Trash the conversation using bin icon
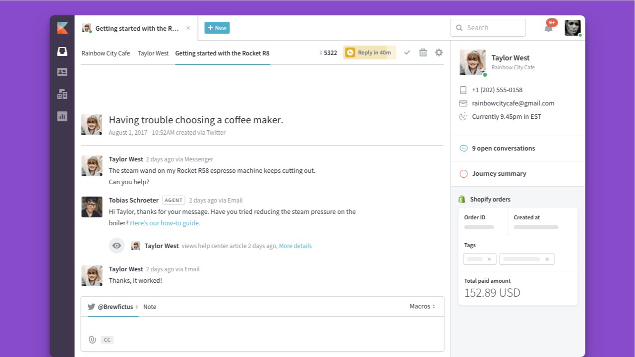This screenshot has height=357, width=635. point(423,52)
